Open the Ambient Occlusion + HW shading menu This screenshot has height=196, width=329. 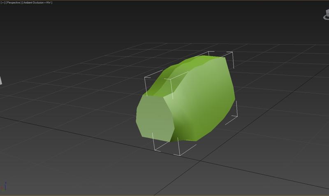click(37, 3)
